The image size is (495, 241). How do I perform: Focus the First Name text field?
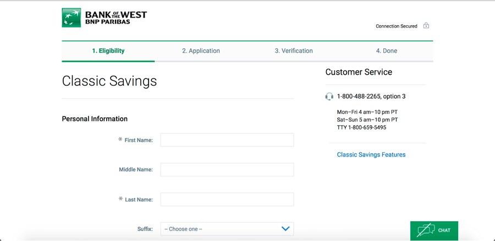click(x=227, y=140)
